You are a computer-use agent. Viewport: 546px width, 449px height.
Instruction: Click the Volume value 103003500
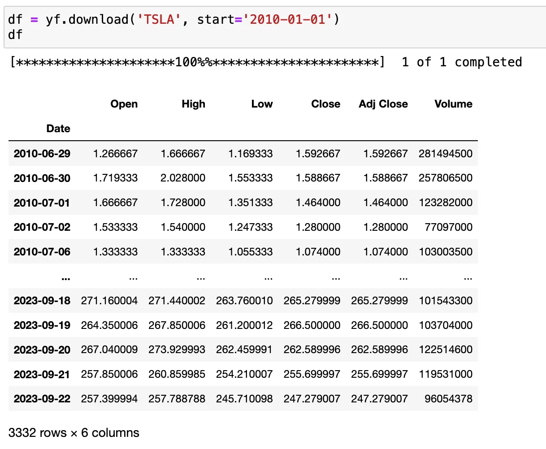[446, 252]
